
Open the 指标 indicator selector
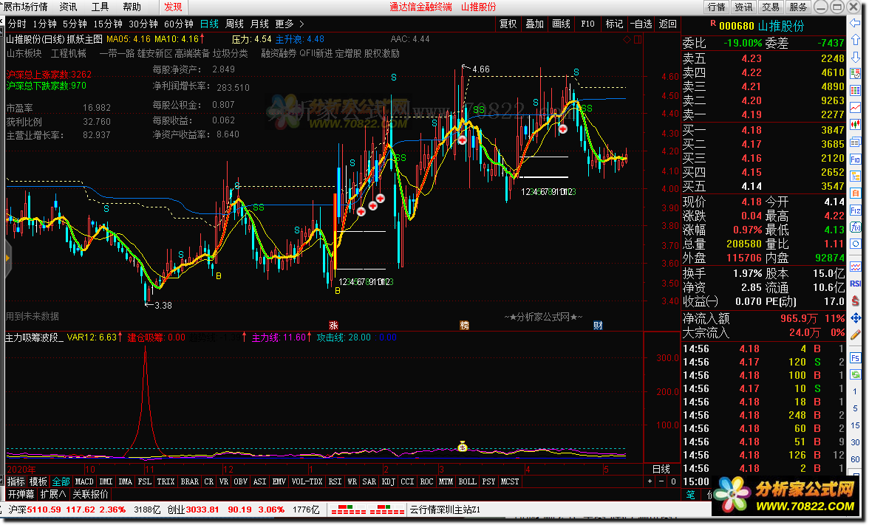[16, 481]
